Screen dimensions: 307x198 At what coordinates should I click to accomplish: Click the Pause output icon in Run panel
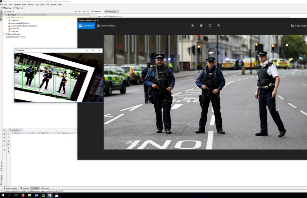click(x=4, y=141)
